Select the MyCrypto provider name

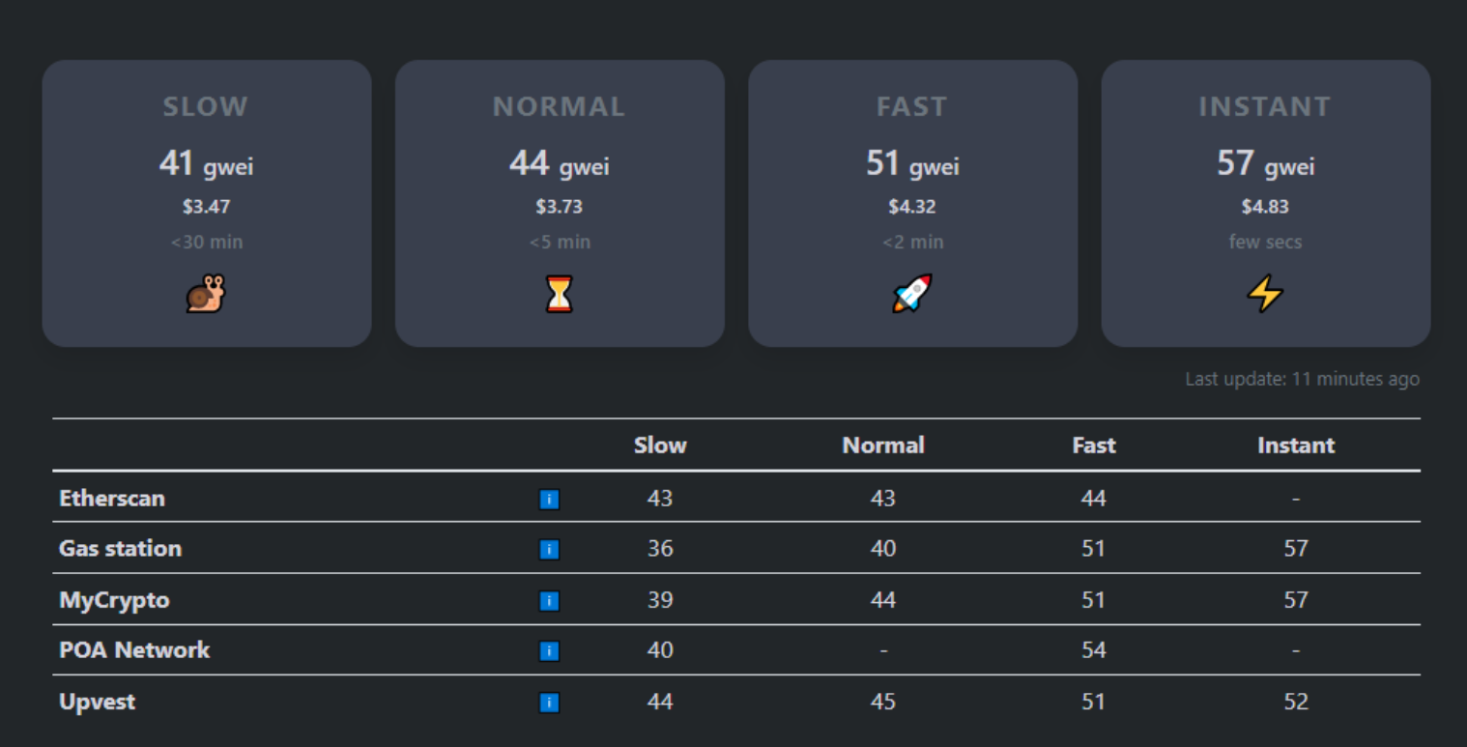pos(114,600)
